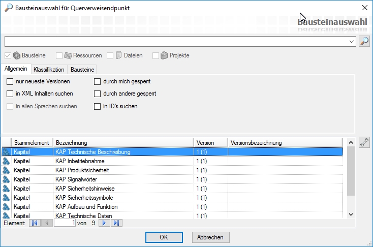This screenshot has width=373, height=247.
Task: Click the Projekte briefcase icon
Action: [164, 55]
